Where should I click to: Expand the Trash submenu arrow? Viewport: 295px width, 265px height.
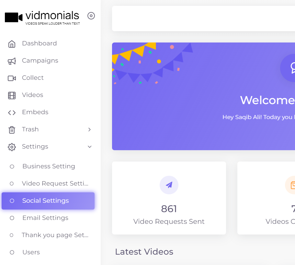coord(90,129)
